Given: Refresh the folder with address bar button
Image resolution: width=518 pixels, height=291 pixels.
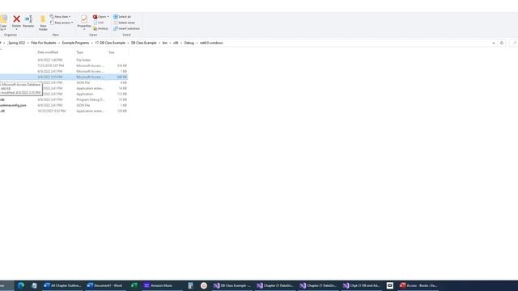Looking at the screenshot, I should (502, 43).
